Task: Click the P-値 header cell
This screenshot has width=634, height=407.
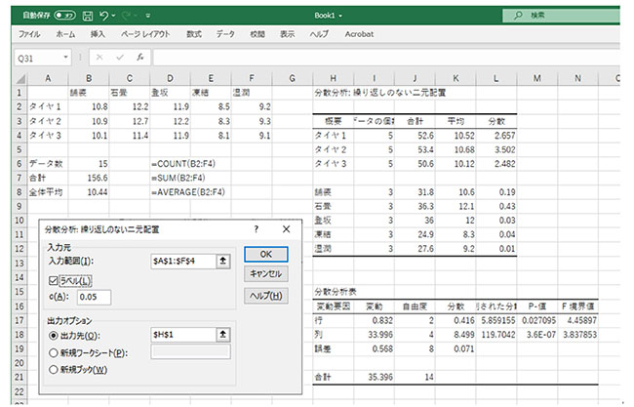Action: pyautogui.click(x=537, y=306)
